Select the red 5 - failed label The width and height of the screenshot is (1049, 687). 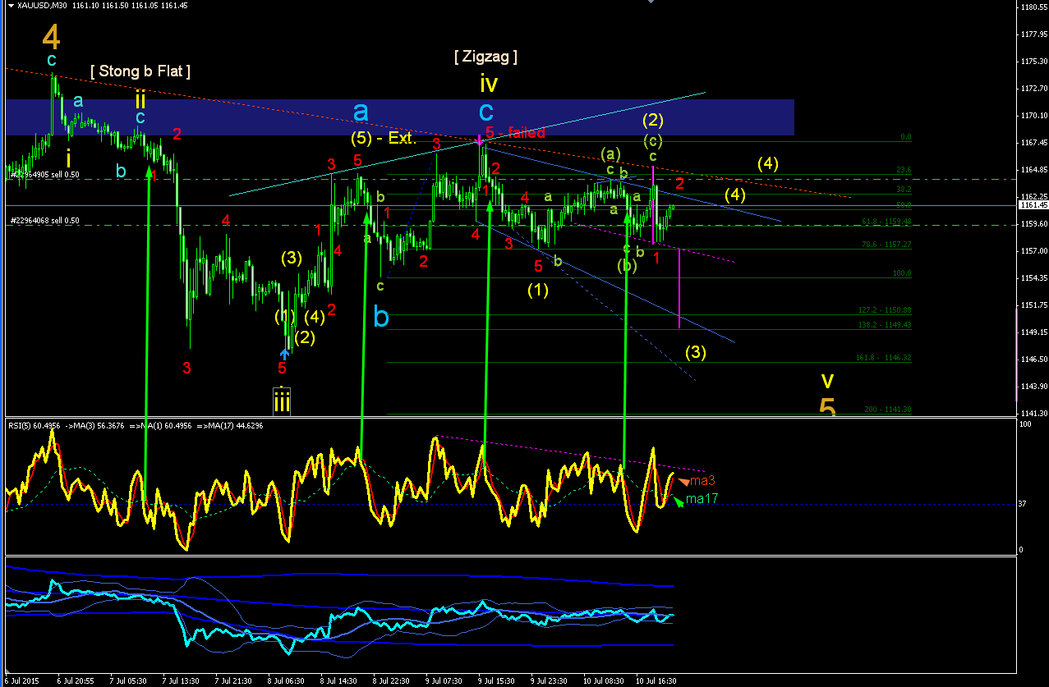tap(515, 132)
